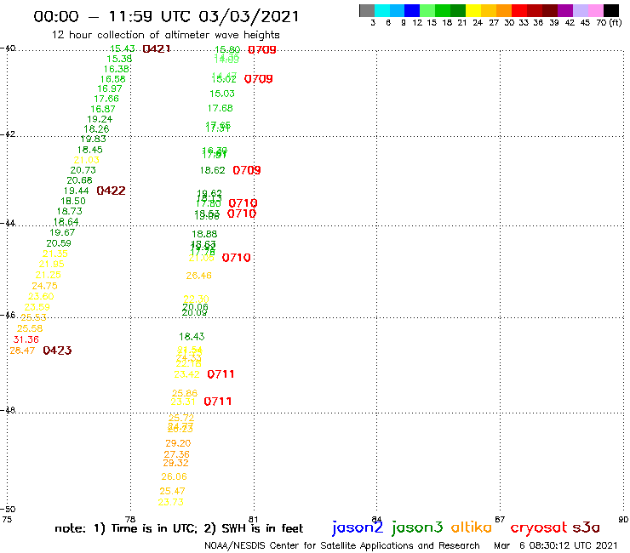Click the latitude label -42
This screenshot has width=630, height=553.
[x=8, y=134]
